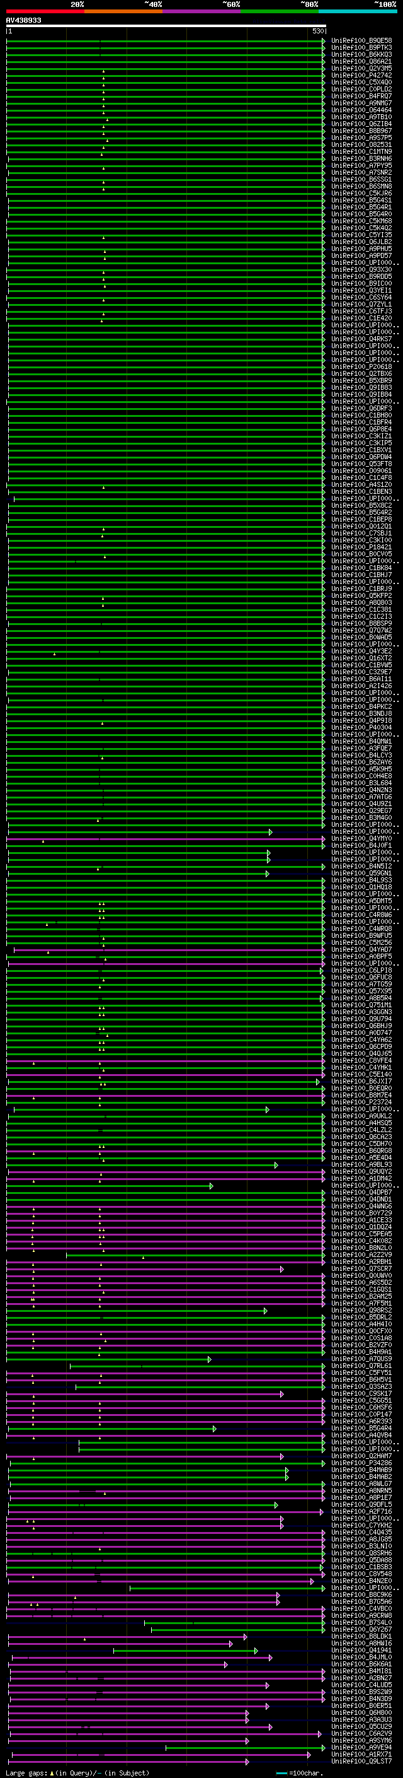
Task: Click the alignment bar of UniRef100_Q6ZIB4
Action: (x=166, y=124)
